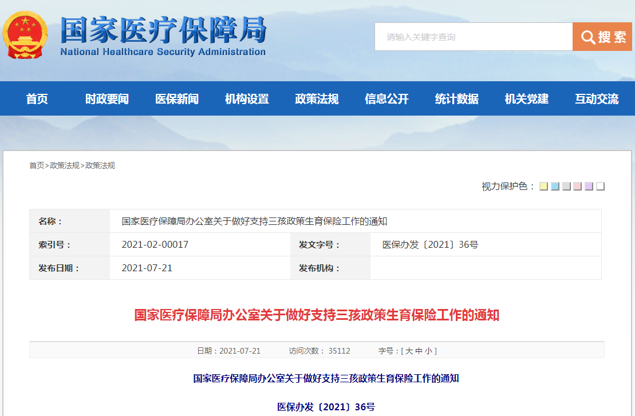Open the 首页 navigation menu item
Viewport: 635px width, 416px height.
37,99
